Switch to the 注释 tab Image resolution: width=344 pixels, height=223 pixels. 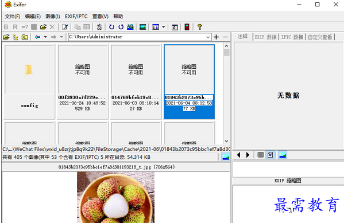click(x=243, y=37)
